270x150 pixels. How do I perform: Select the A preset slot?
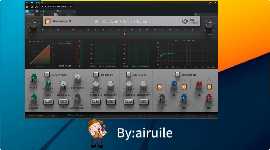49,115
